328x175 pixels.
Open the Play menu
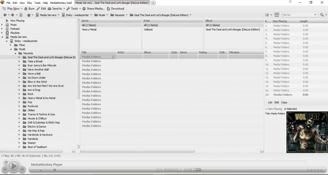[x=30, y=3]
